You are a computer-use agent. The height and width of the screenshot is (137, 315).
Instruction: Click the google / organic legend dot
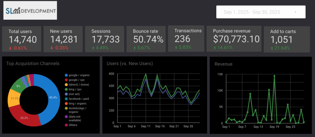pos(66,75)
